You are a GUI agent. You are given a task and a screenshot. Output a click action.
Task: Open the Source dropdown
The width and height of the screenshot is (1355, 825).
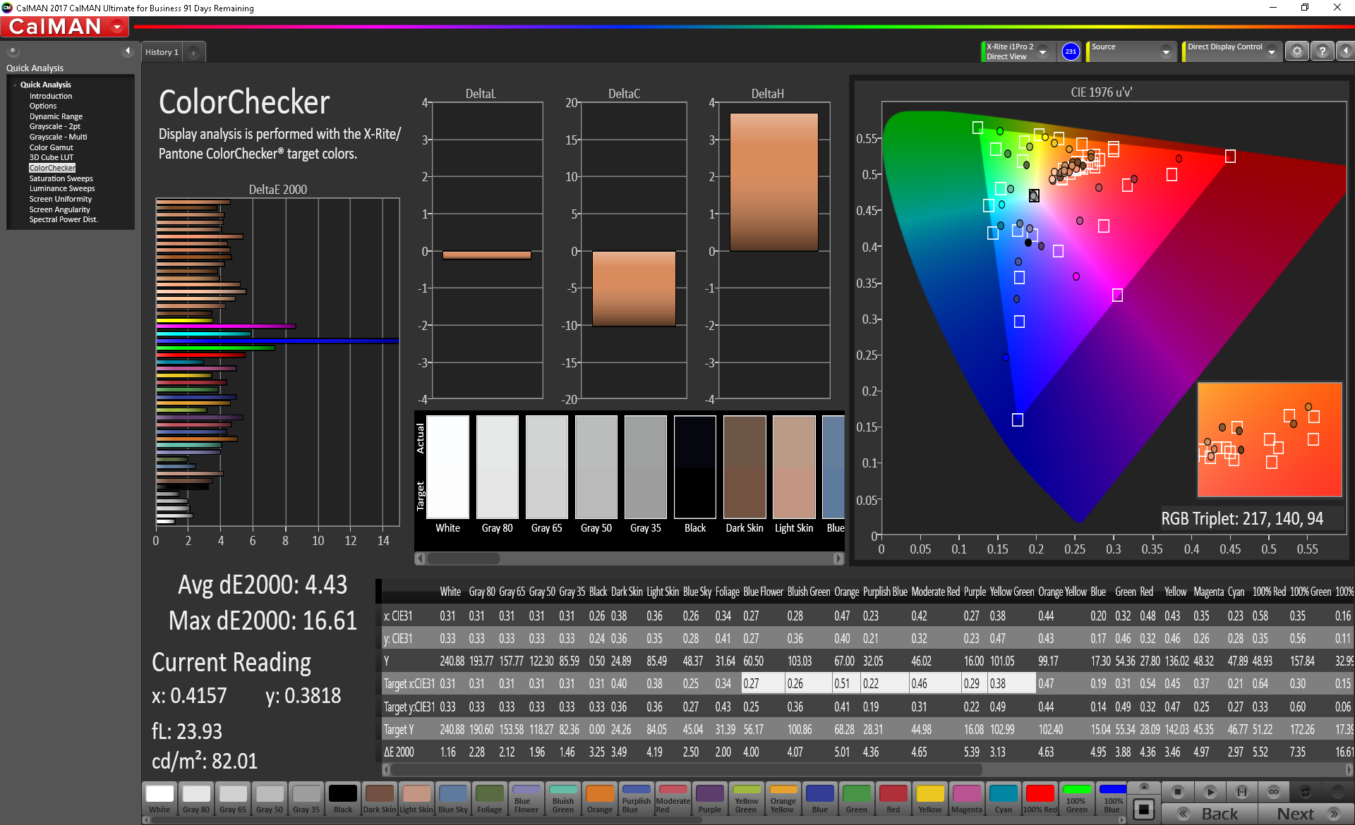(1165, 51)
